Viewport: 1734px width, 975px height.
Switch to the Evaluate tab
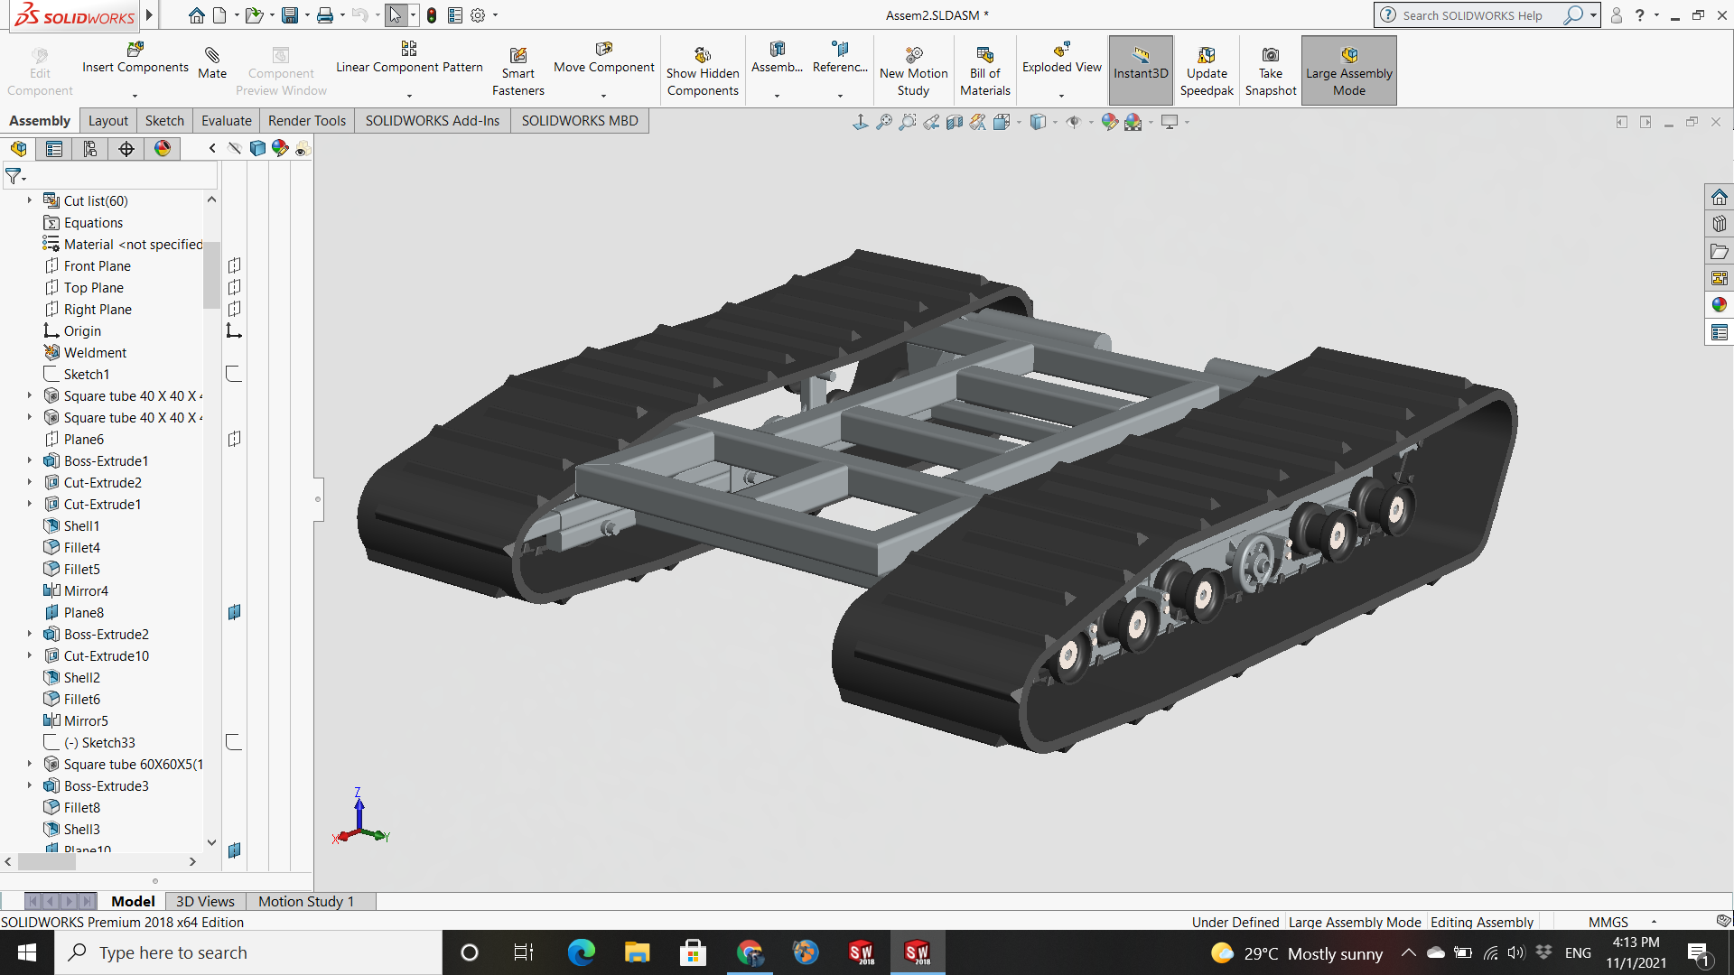(x=226, y=121)
